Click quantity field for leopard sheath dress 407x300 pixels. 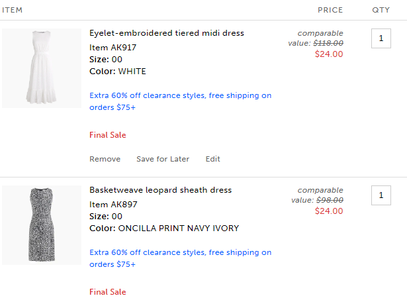(381, 195)
